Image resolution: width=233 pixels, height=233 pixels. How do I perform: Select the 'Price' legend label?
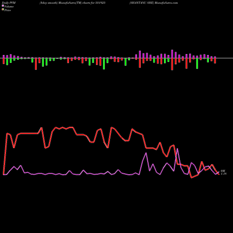pyautogui.click(x=7, y=10)
